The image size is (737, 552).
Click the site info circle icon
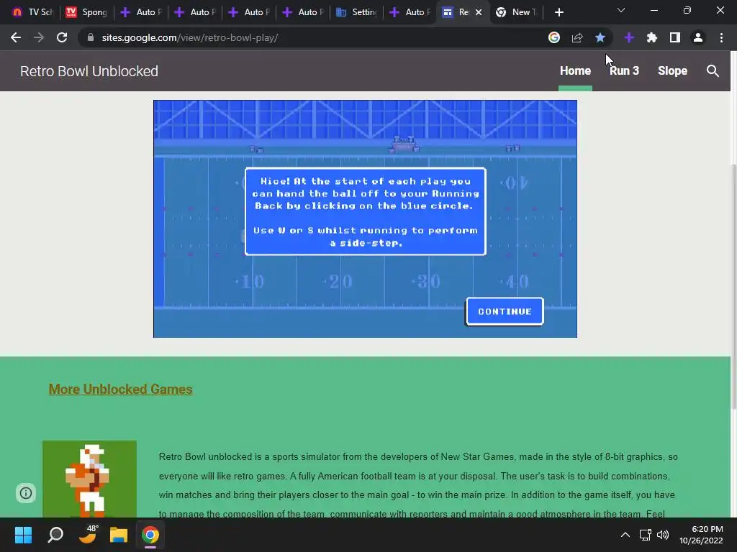[x=26, y=493]
